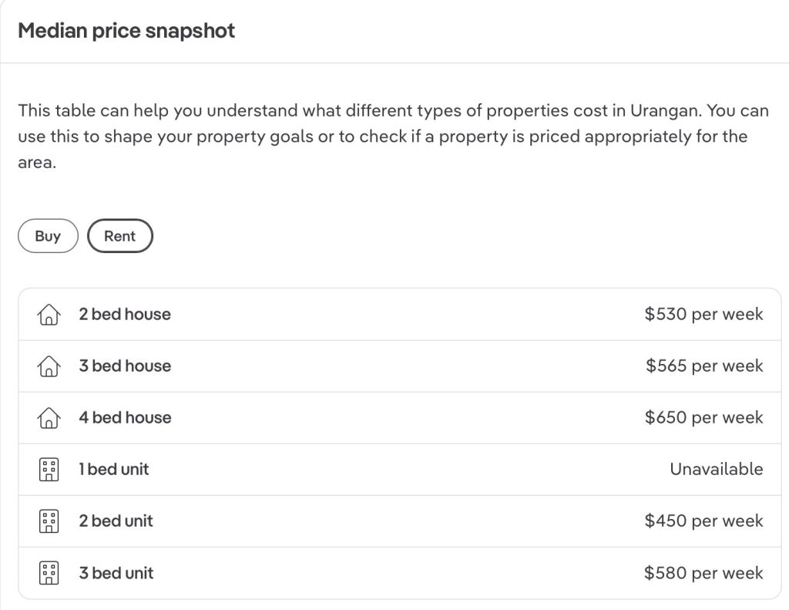Click the building icon beside 2 bed unit
The height and width of the screenshot is (610, 789).
(49, 521)
